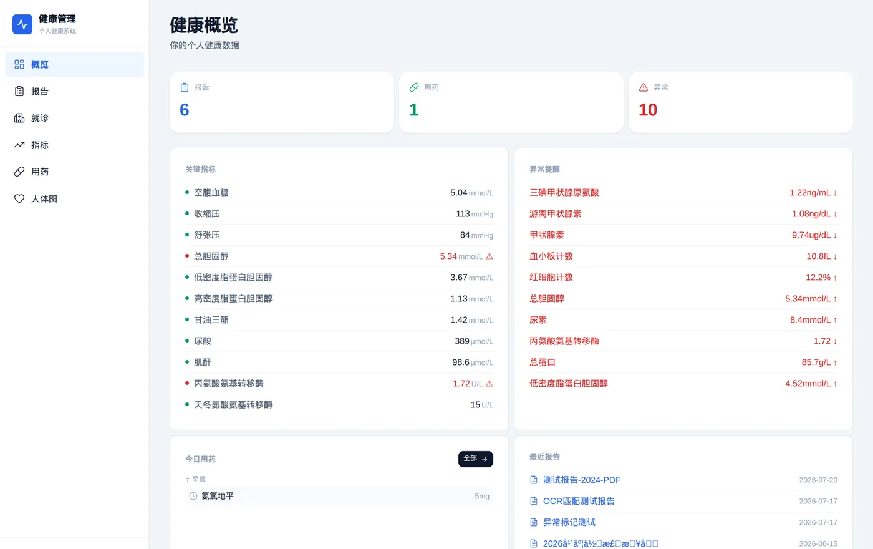The height and width of the screenshot is (549, 873).
Task: Open 人体图 from the sidebar
Action: [74, 198]
